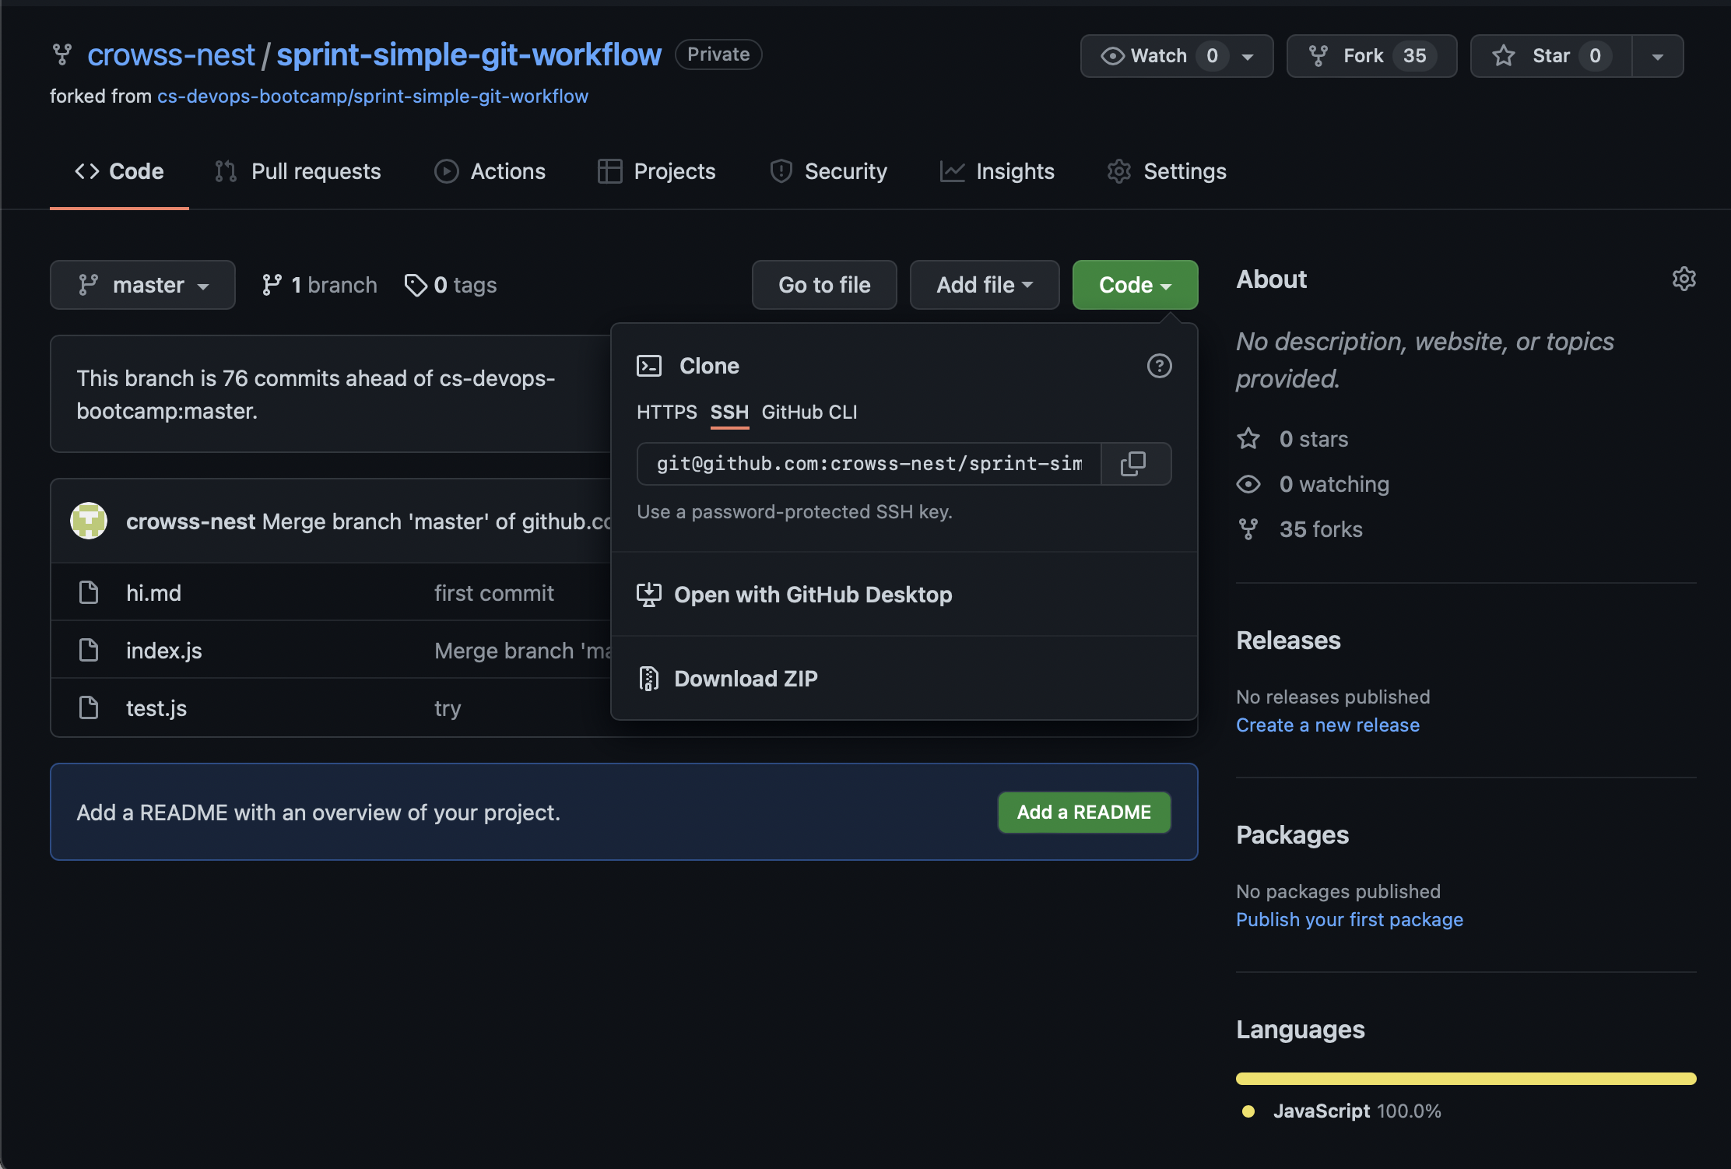Click the JavaScript language percentage bar
The height and width of the screenshot is (1169, 1731).
point(1466,1079)
